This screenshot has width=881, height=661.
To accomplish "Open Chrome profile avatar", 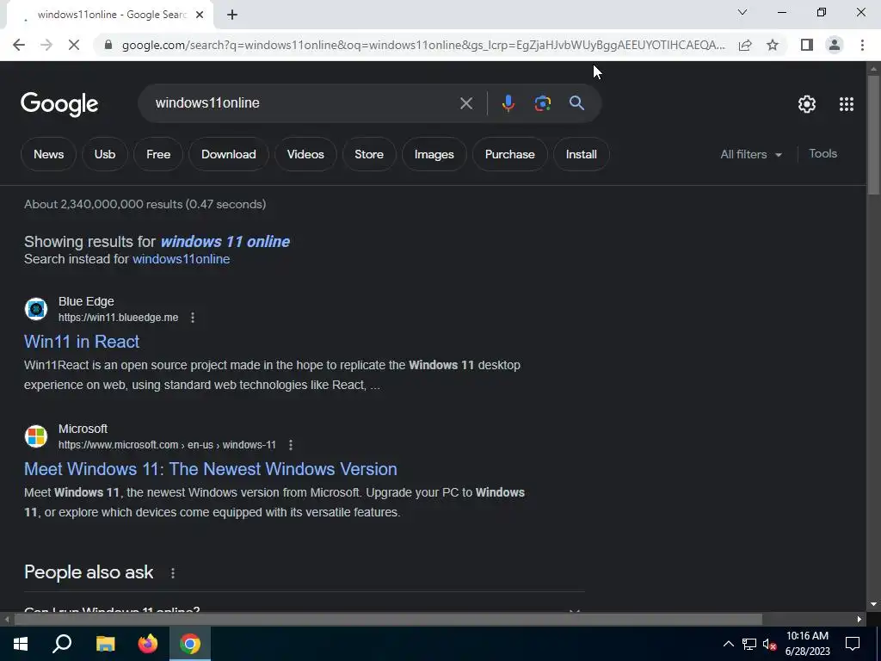I will click(x=835, y=45).
